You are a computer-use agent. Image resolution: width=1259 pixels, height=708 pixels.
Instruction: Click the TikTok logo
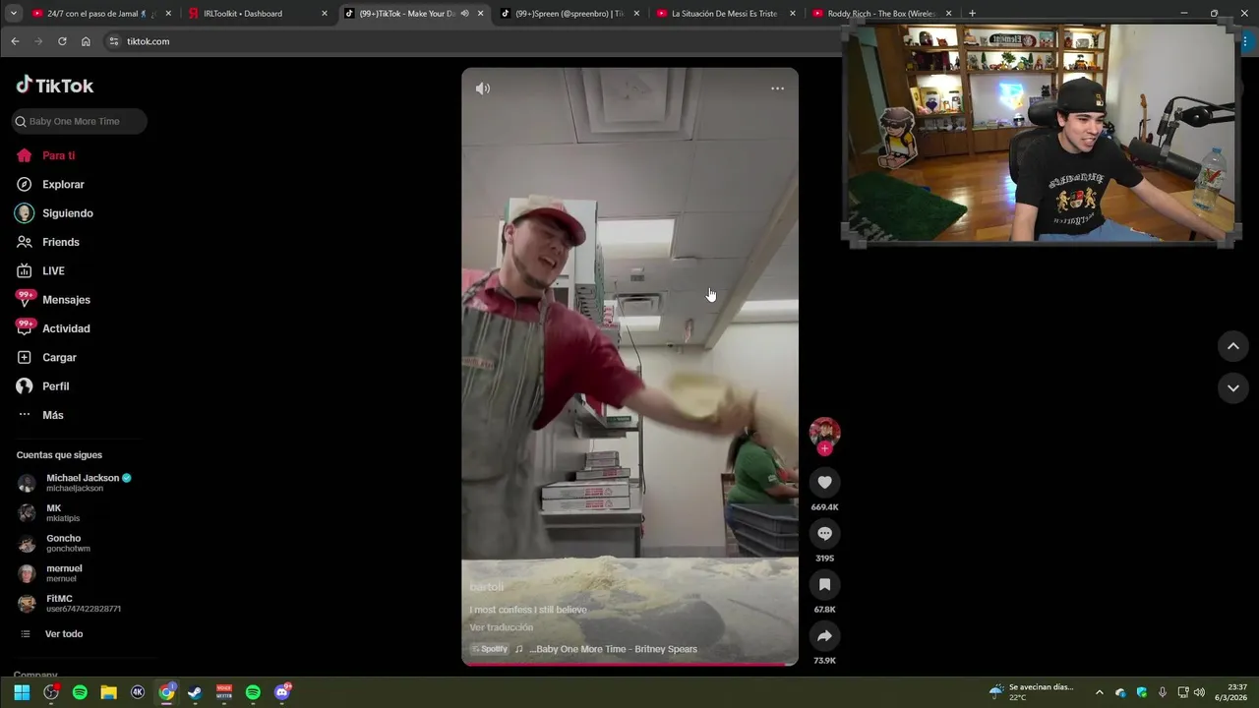(x=55, y=86)
